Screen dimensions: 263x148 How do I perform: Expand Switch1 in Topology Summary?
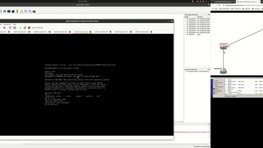[185, 35]
